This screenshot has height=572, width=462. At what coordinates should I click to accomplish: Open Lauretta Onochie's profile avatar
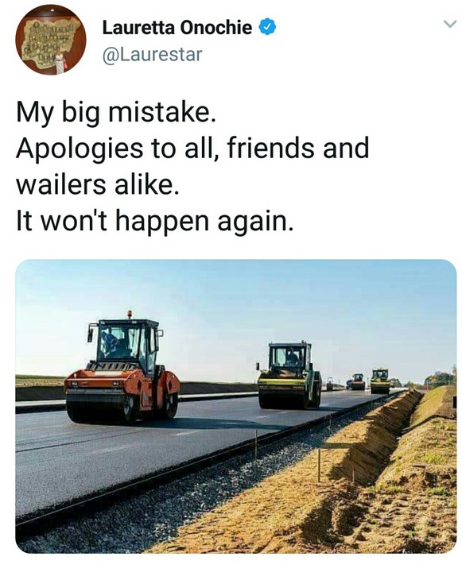click(51, 40)
